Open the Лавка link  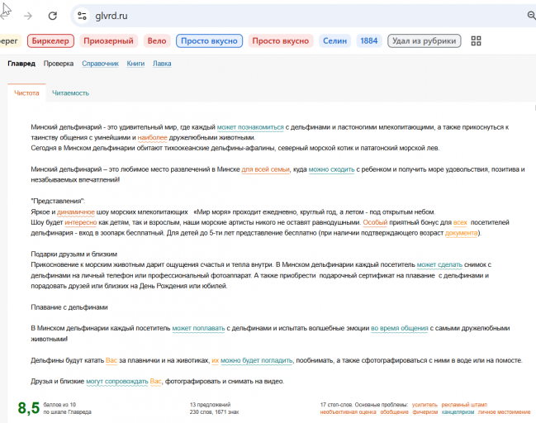coord(162,64)
